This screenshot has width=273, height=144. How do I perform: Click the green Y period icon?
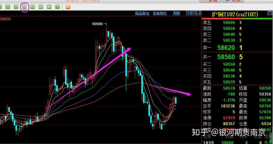pos(58,7)
